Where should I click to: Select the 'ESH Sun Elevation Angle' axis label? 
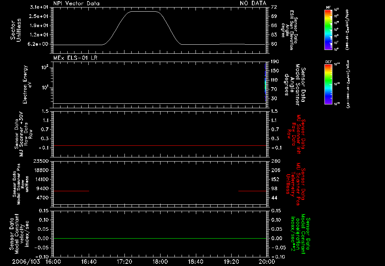(289, 30)
